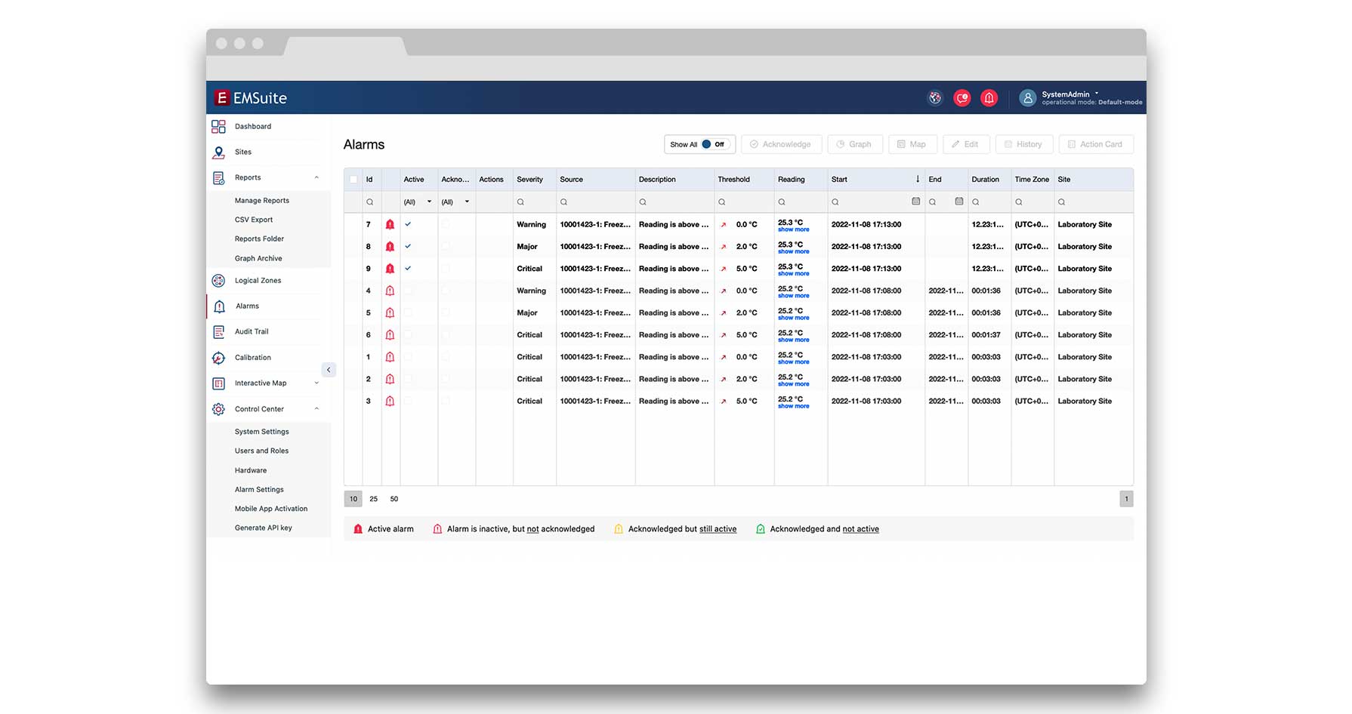Click active alarm bell icon for Id 9
Screen dimensions: 1352x714
click(390, 269)
